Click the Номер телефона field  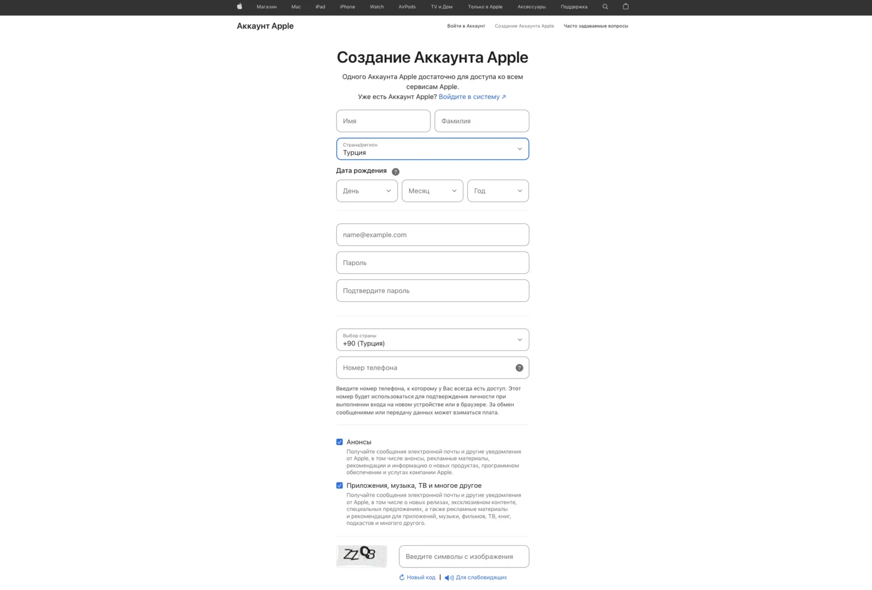[x=432, y=368]
